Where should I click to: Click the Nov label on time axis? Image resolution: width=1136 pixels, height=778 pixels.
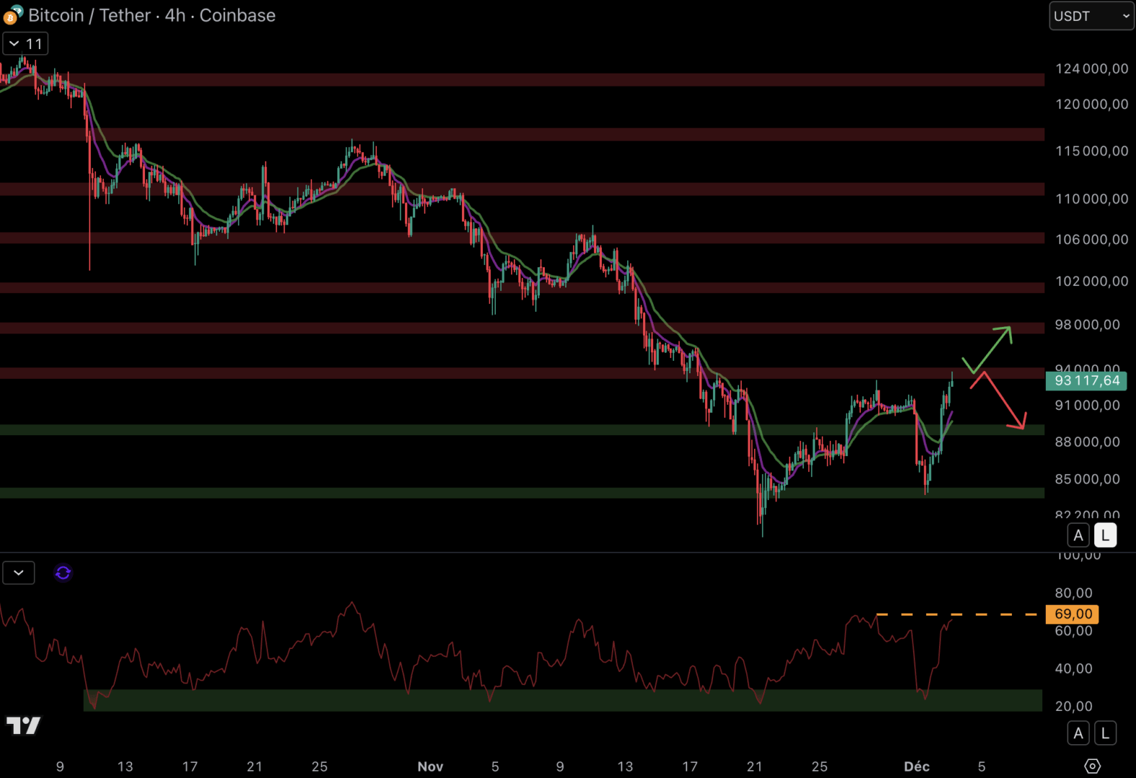point(430,766)
